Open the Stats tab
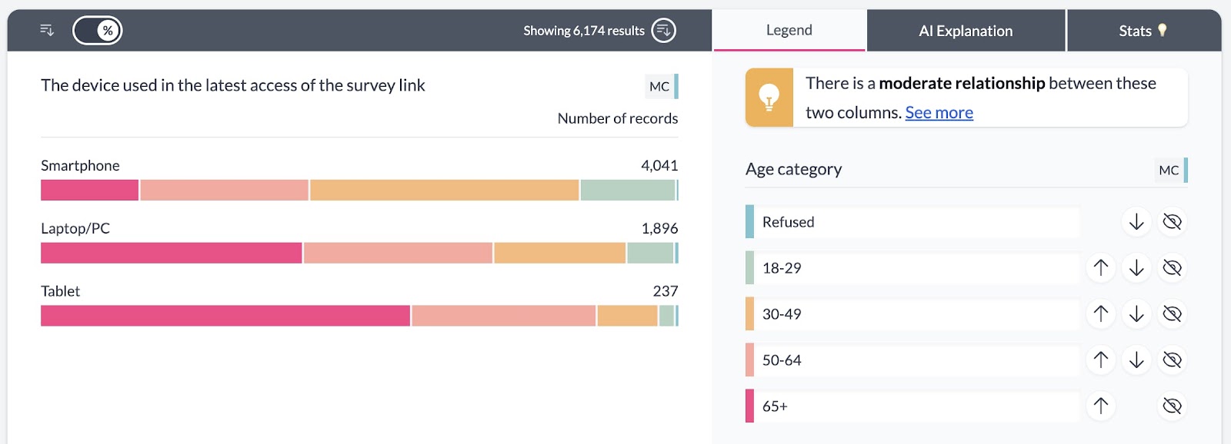 [1143, 31]
